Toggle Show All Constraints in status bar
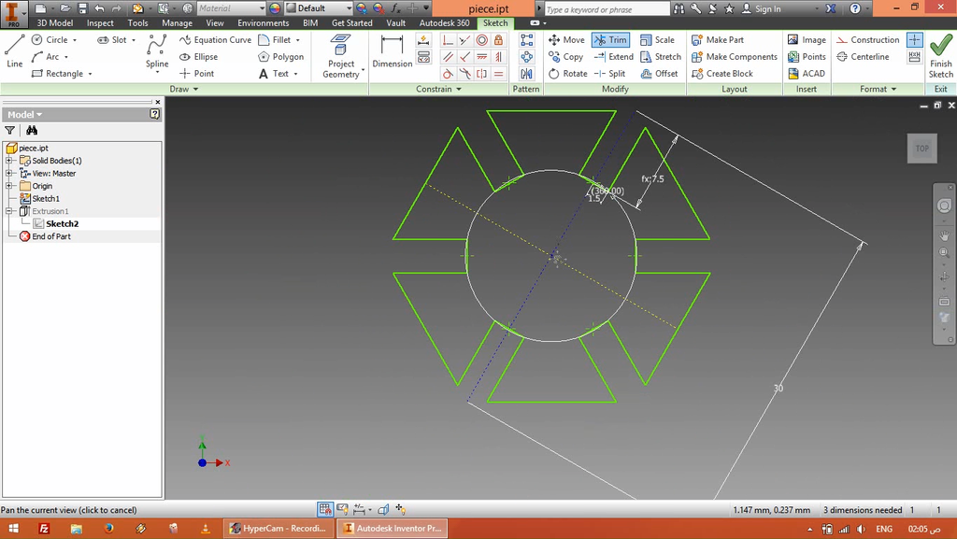The width and height of the screenshot is (957, 539). tap(342, 509)
